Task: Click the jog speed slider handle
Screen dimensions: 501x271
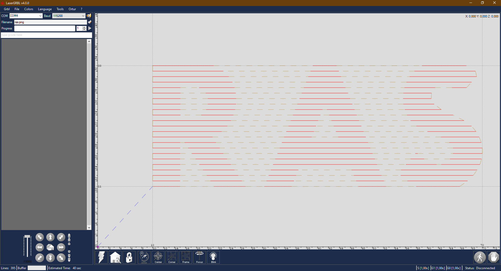Action: coord(27,237)
